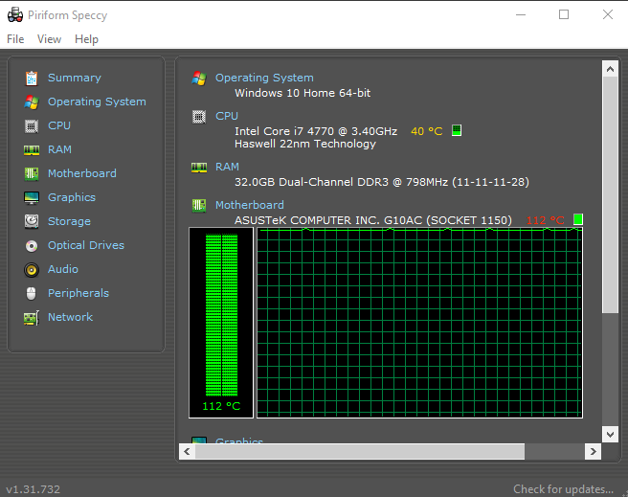628x497 pixels.
Task: Click the RAM stick icon in sidebar
Action: (32, 150)
